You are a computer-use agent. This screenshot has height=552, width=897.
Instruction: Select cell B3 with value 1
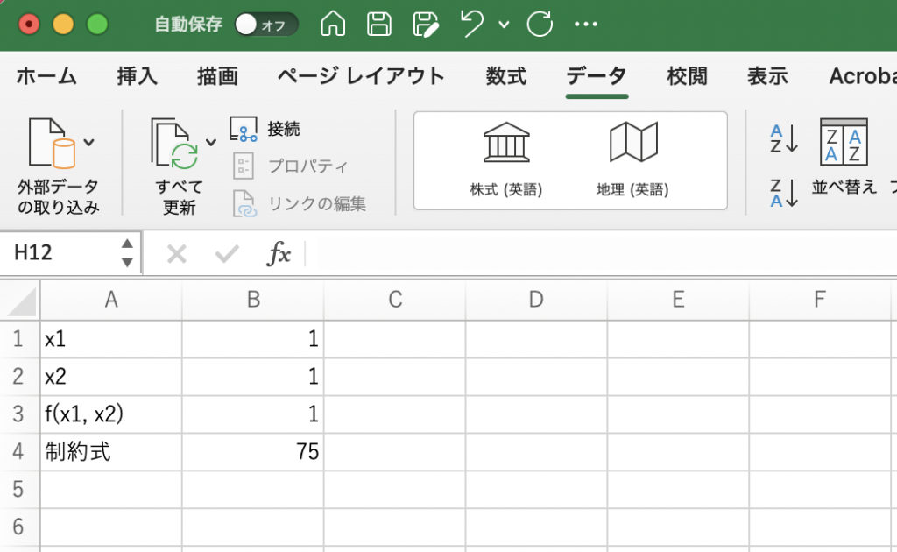253,414
